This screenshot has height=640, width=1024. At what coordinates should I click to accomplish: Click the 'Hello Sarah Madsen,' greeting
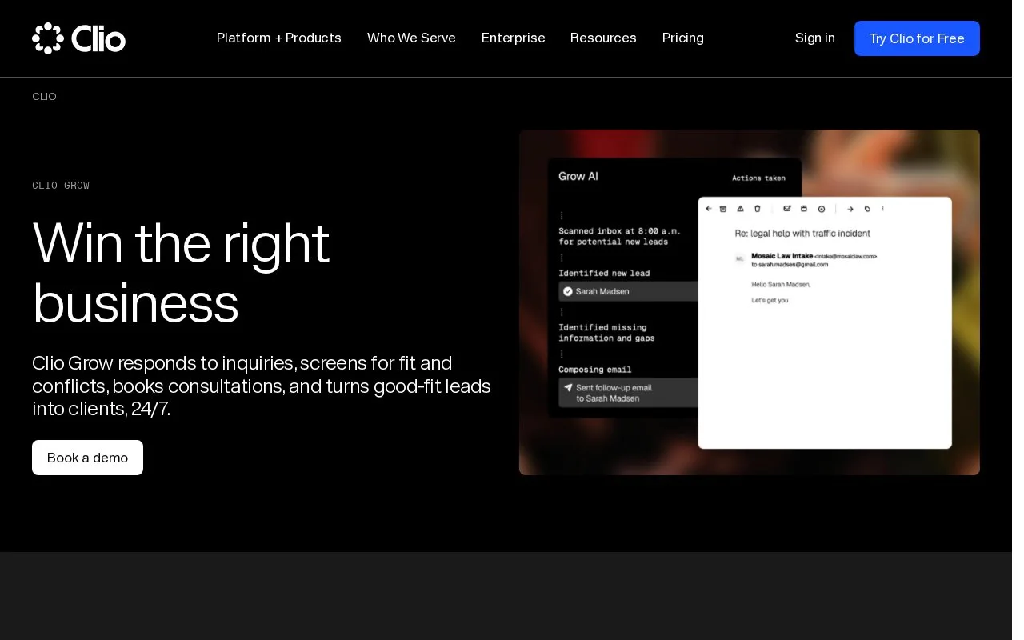tap(781, 284)
